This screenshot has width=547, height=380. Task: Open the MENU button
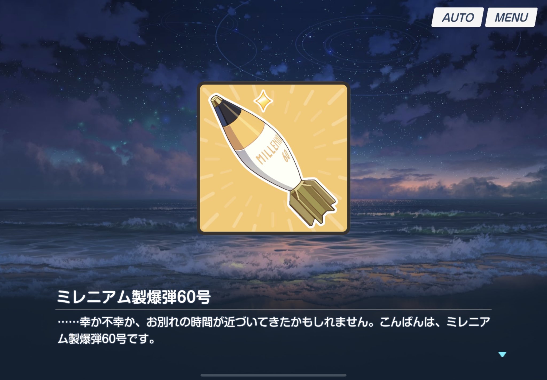click(x=511, y=17)
